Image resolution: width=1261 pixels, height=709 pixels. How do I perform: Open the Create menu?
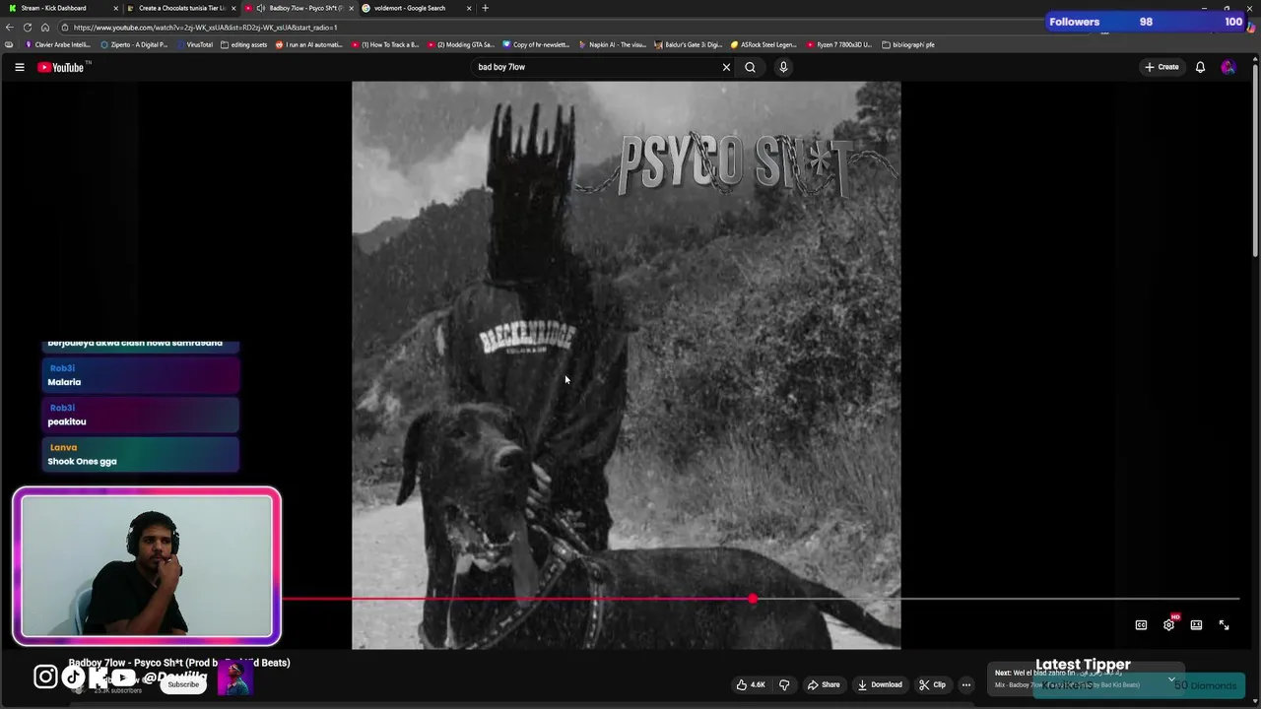[x=1161, y=67]
